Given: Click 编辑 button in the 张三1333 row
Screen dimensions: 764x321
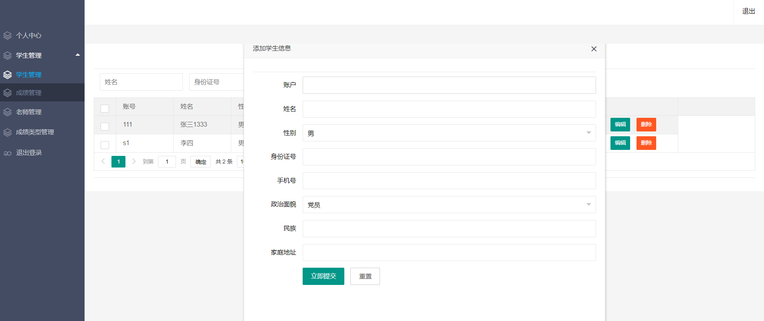Looking at the screenshot, I should tap(620, 125).
